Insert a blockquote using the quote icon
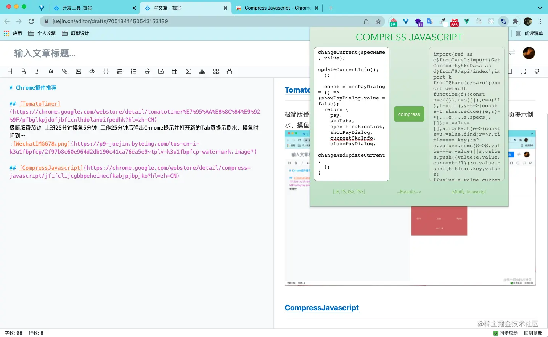 pos(51,71)
